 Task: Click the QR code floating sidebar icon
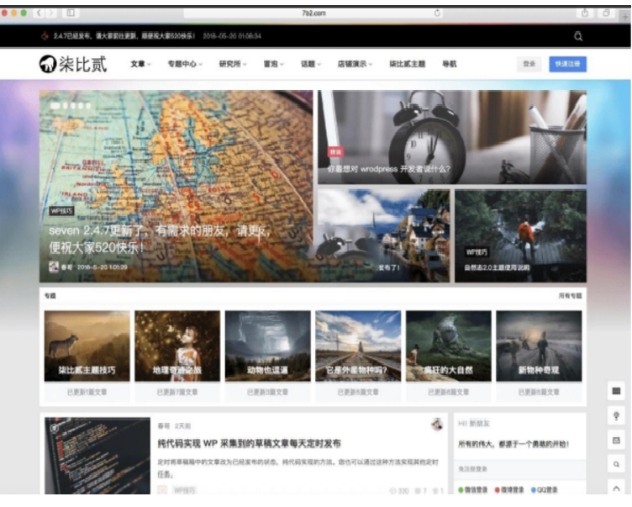(x=616, y=391)
